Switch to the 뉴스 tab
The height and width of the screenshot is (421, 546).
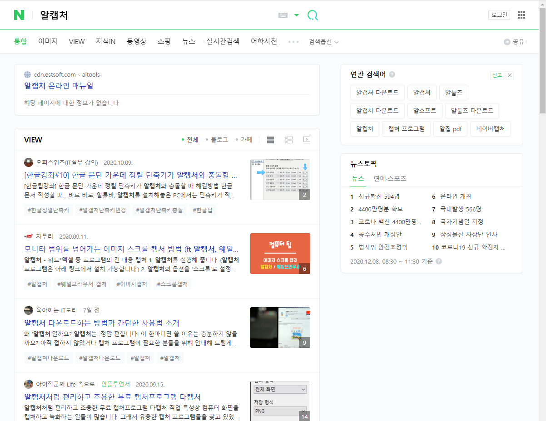pos(189,41)
